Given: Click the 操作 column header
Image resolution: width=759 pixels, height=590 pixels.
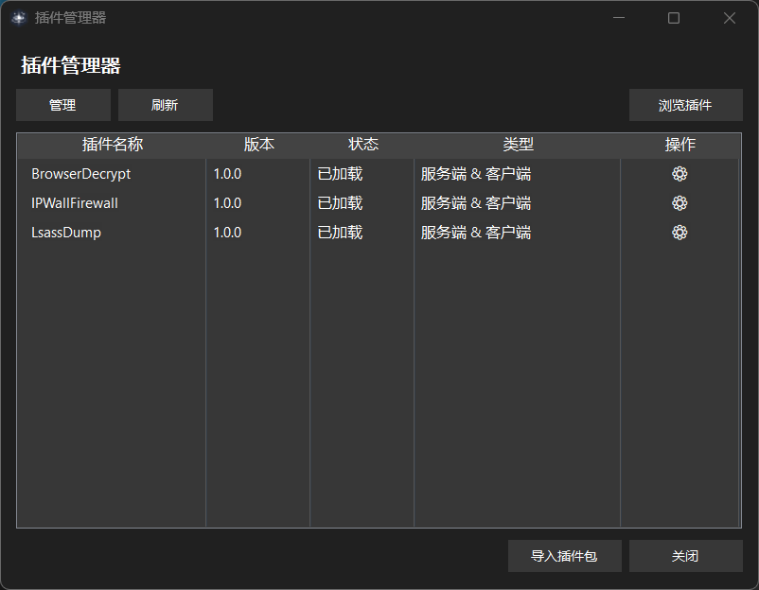Looking at the screenshot, I should click(680, 144).
